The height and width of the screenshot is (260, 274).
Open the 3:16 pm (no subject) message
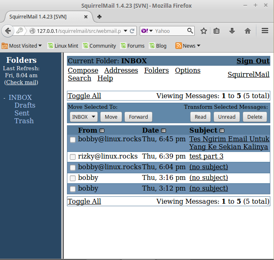pos(209,177)
